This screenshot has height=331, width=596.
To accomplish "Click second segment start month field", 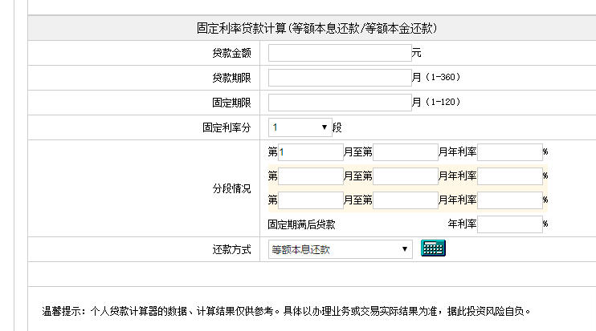I will pyautogui.click(x=310, y=176).
